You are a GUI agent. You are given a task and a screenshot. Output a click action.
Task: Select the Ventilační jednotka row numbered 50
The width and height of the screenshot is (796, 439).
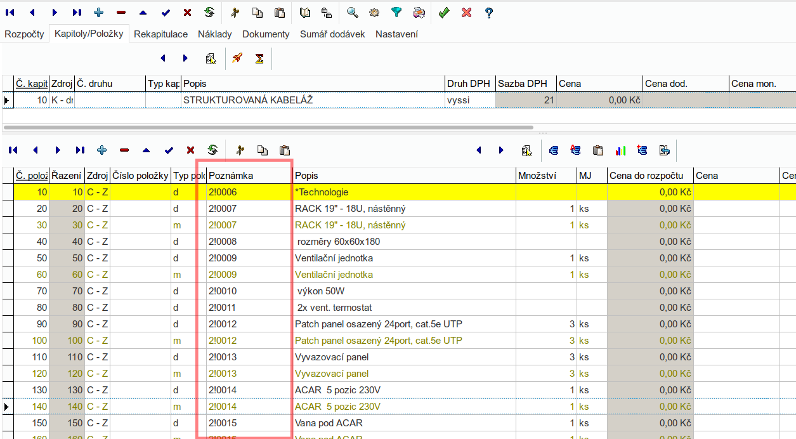pyautogui.click(x=334, y=258)
